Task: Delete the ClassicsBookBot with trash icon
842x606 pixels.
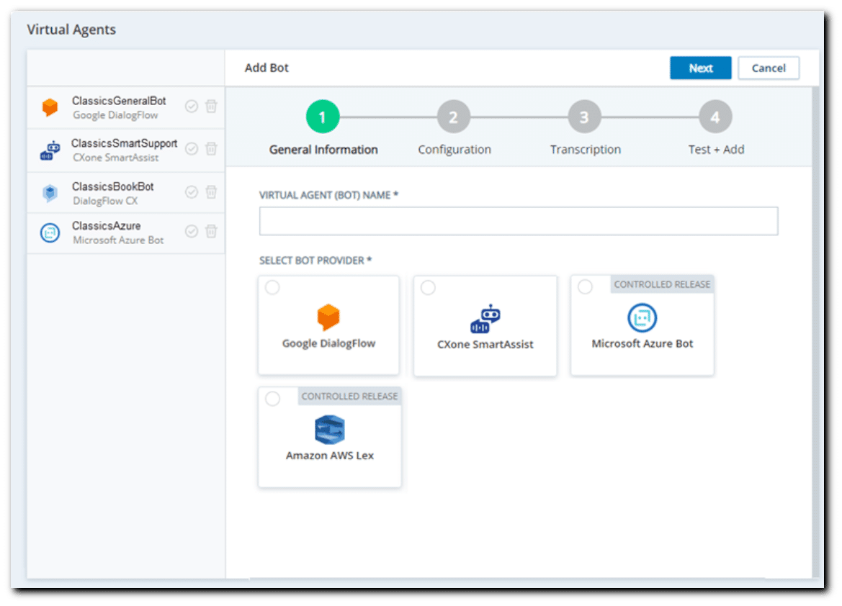Action: click(211, 192)
